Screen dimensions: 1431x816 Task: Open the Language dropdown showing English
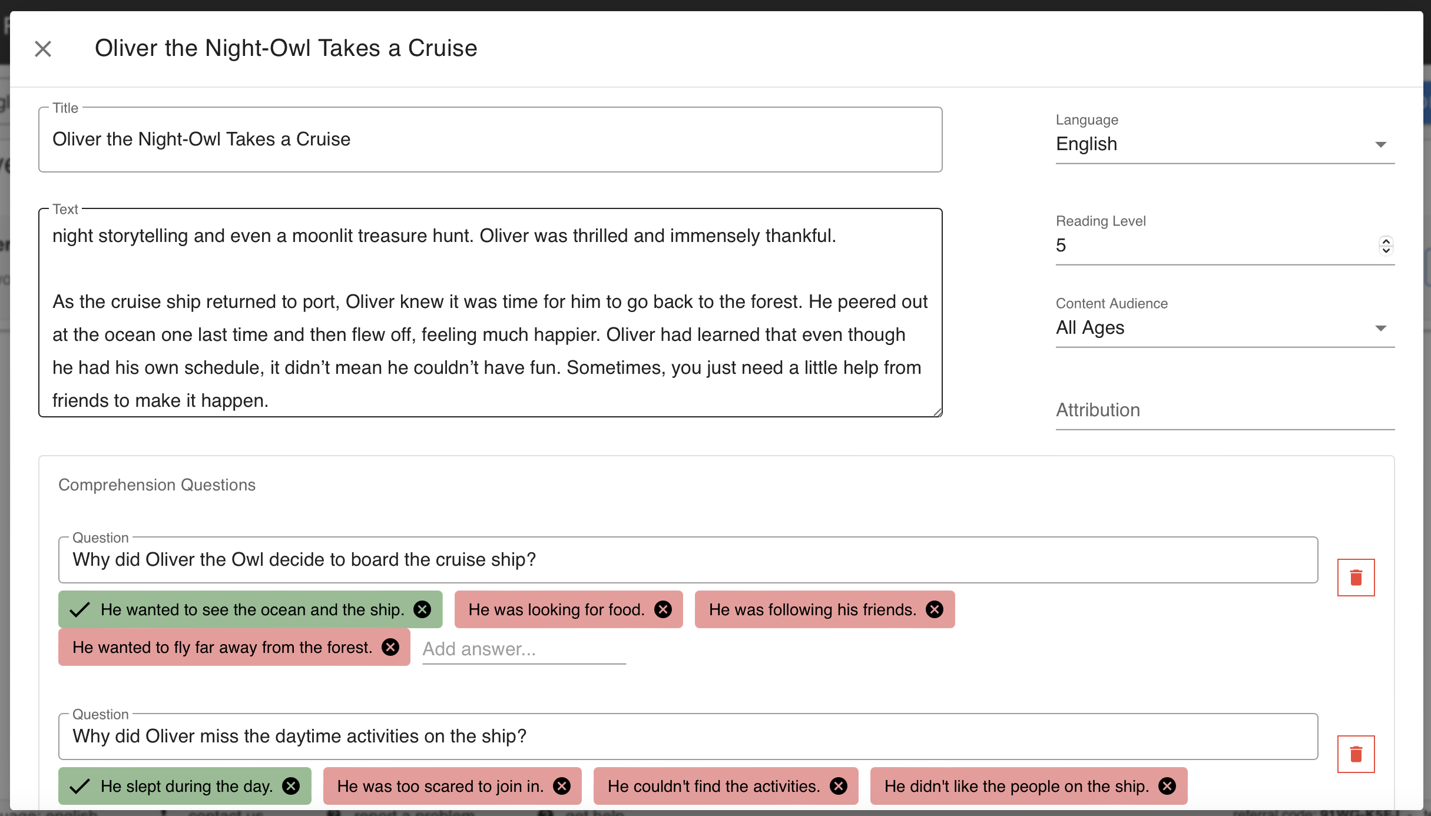1225,144
